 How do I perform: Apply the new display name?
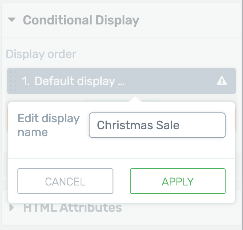178,181
